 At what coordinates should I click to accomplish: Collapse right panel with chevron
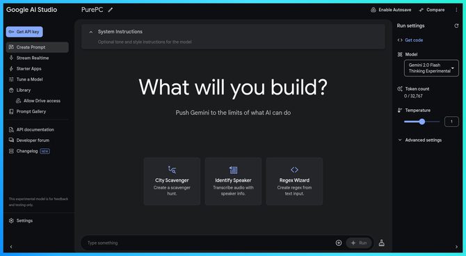click(456, 247)
